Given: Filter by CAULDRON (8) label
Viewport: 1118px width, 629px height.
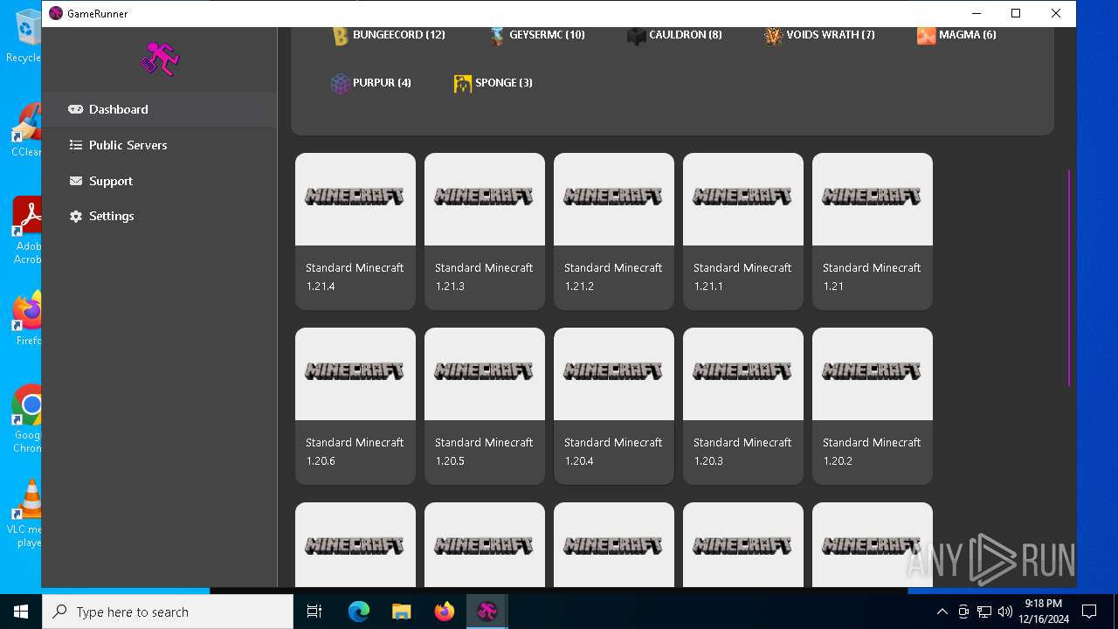Looking at the screenshot, I should coord(686,35).
